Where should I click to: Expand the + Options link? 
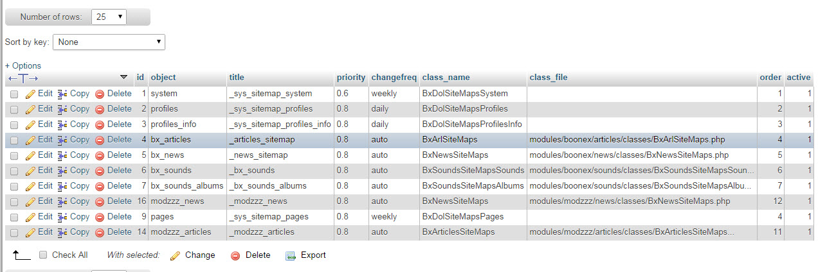[23, 65]
